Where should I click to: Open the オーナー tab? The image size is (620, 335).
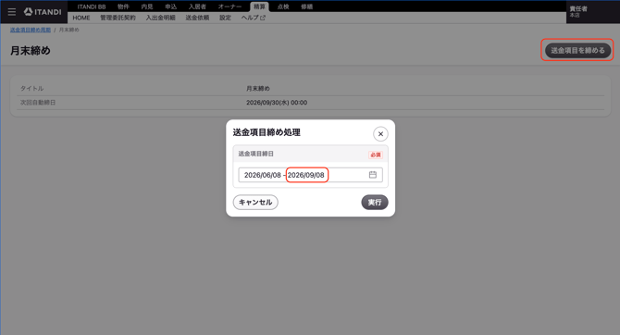coord(229,6)
